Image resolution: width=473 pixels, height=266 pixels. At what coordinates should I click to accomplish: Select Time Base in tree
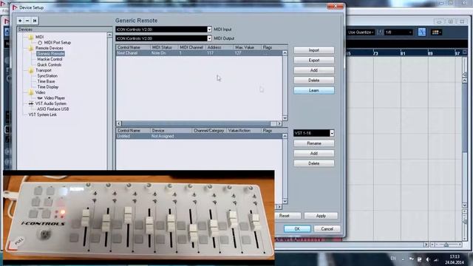46,81
